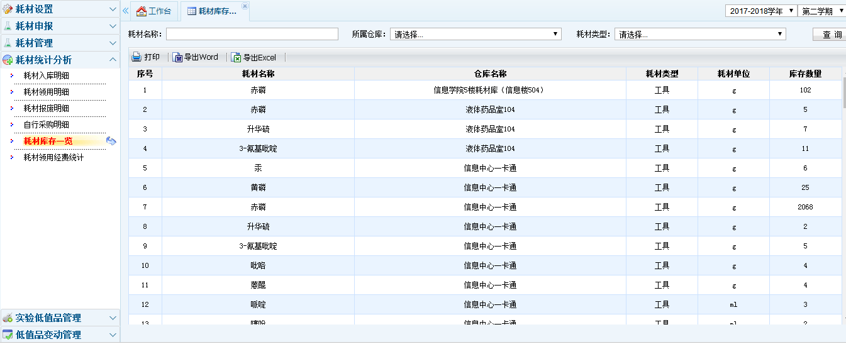This screenshot has height=344, width=846.
Task: Export the table via the Excel icon
Action: [x=237, y=57]
